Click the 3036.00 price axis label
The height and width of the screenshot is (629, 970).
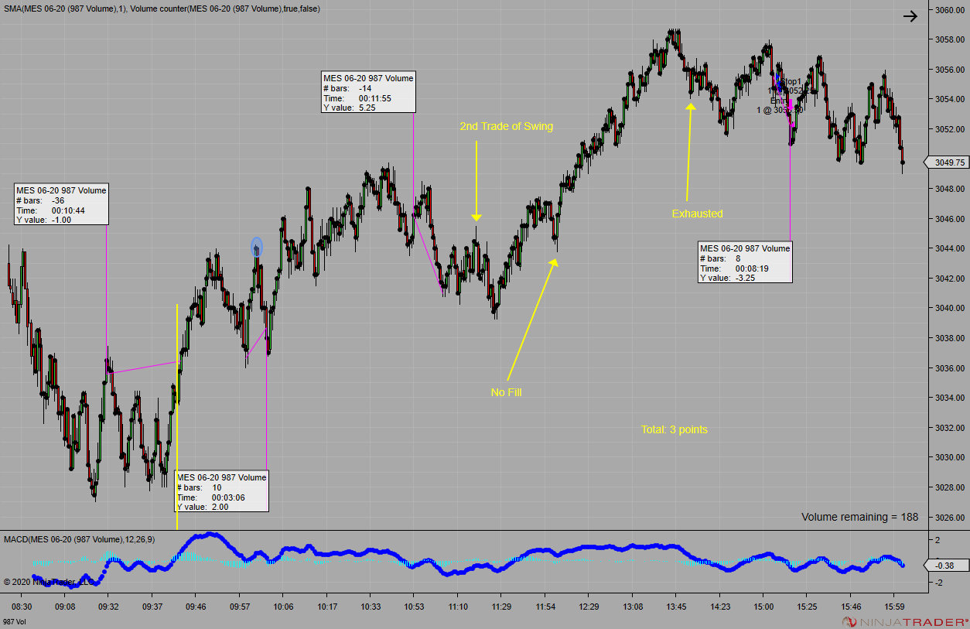coord(948,367)
